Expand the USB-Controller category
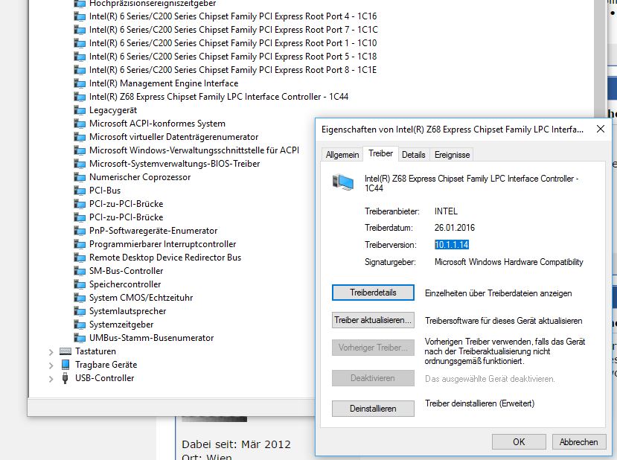The height and width of the screenshot is (460, 617). [x=51, y=379]
